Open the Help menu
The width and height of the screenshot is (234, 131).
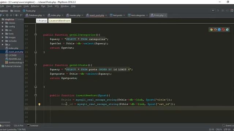coord(73,6)
